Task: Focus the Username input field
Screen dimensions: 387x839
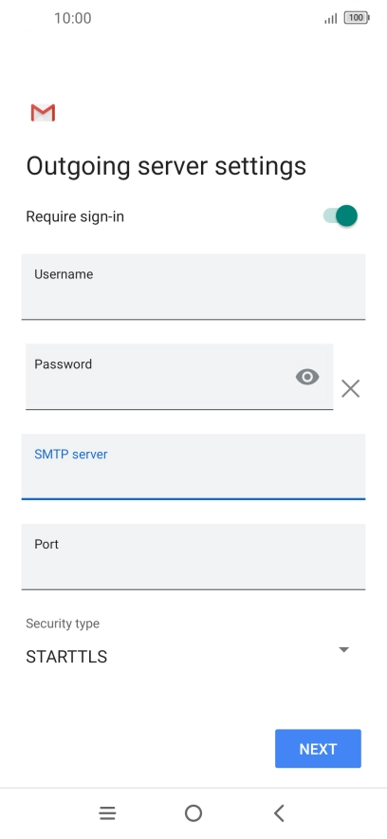Action: point(193,287)
